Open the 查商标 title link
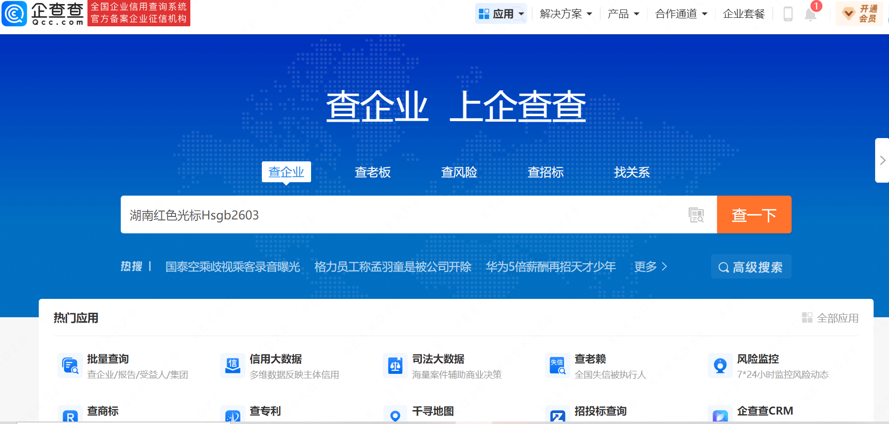Screen dimensions: 889x424 click(103, 411)
